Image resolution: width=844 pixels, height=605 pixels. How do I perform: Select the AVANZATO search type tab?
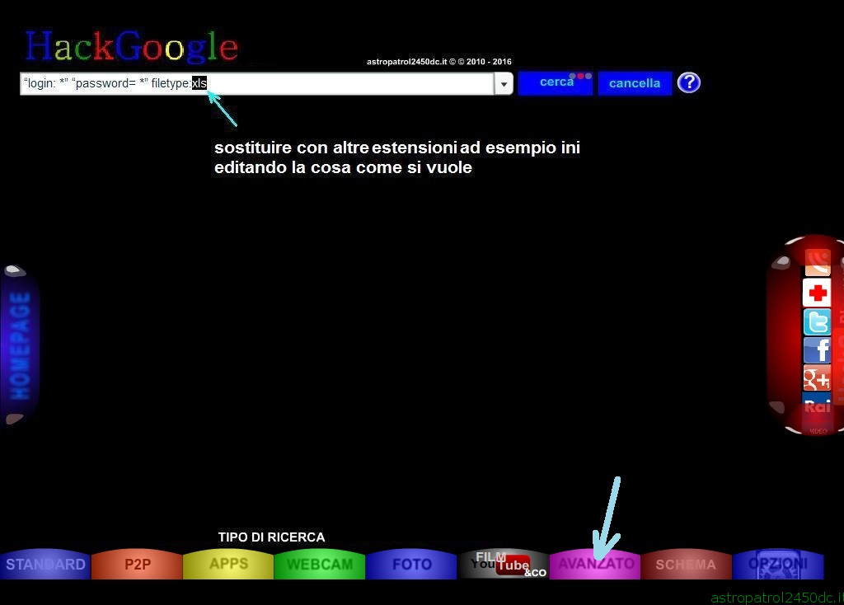595,564
